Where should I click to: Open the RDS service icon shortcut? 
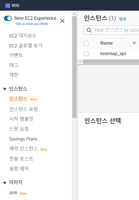(x=7, y=6)
